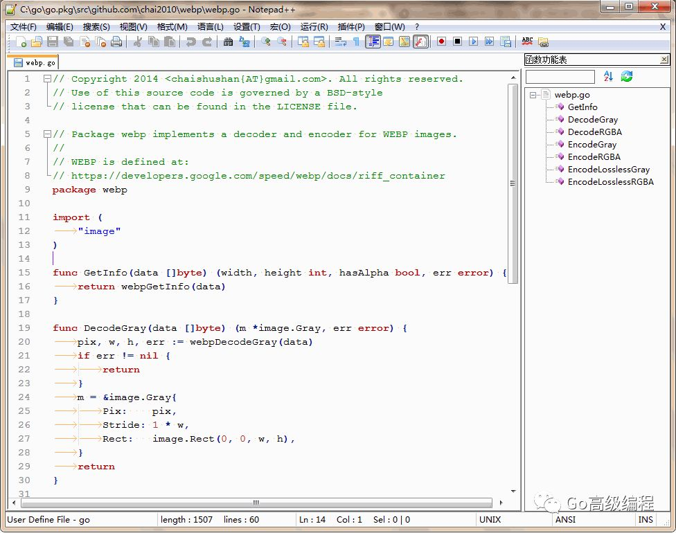The width and height of the screenshot is (676, 533).
Task: Select the webp.go document tab
Action: tap(35, 62)
